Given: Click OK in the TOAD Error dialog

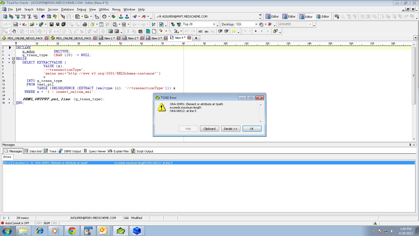Looking at the screenshot, I should pos(252,129).
